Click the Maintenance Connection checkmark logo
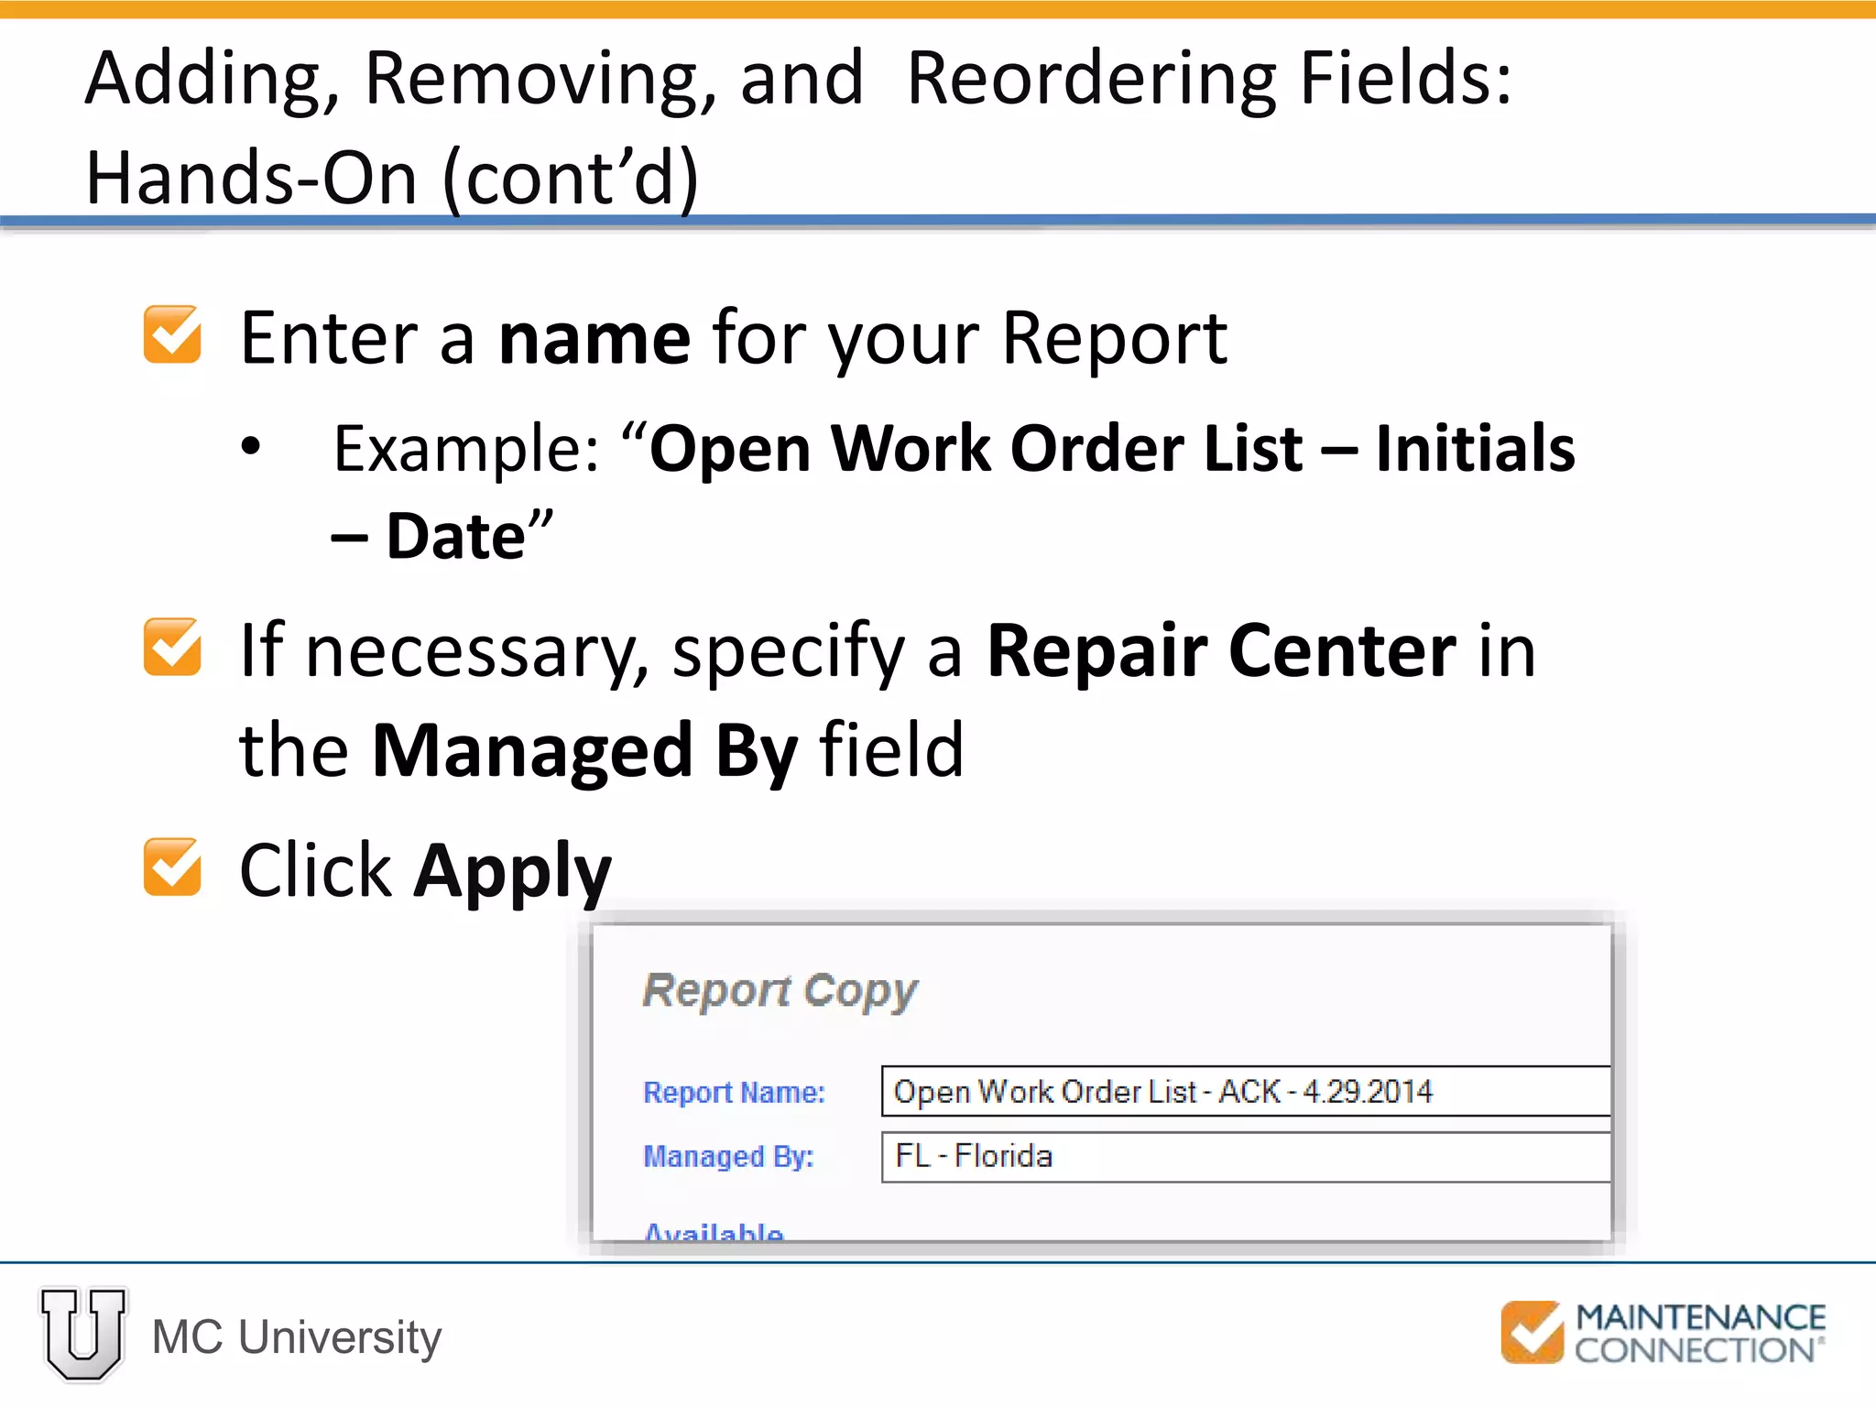 click(x=1532, y=1332)
